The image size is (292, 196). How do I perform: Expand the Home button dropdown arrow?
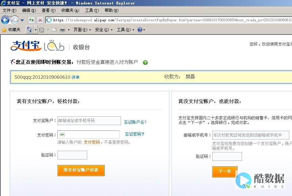pos(35,30)
